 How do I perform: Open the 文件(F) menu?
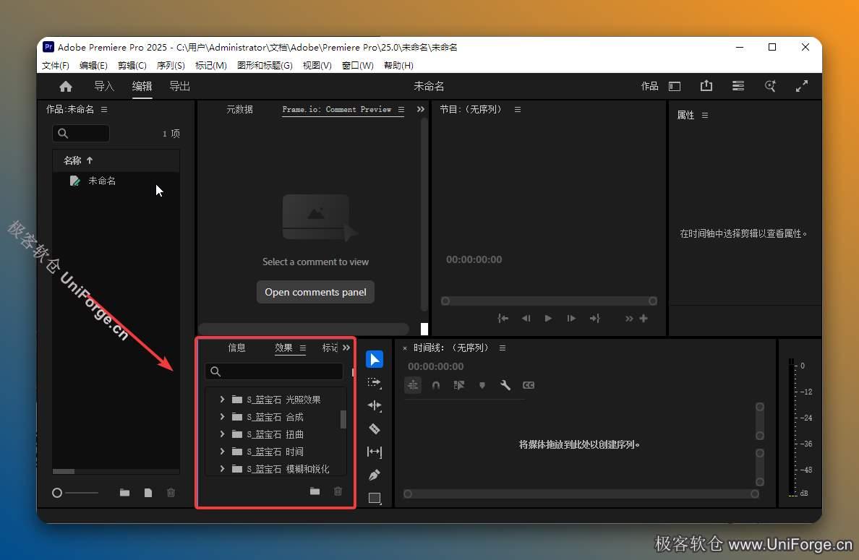56,66
